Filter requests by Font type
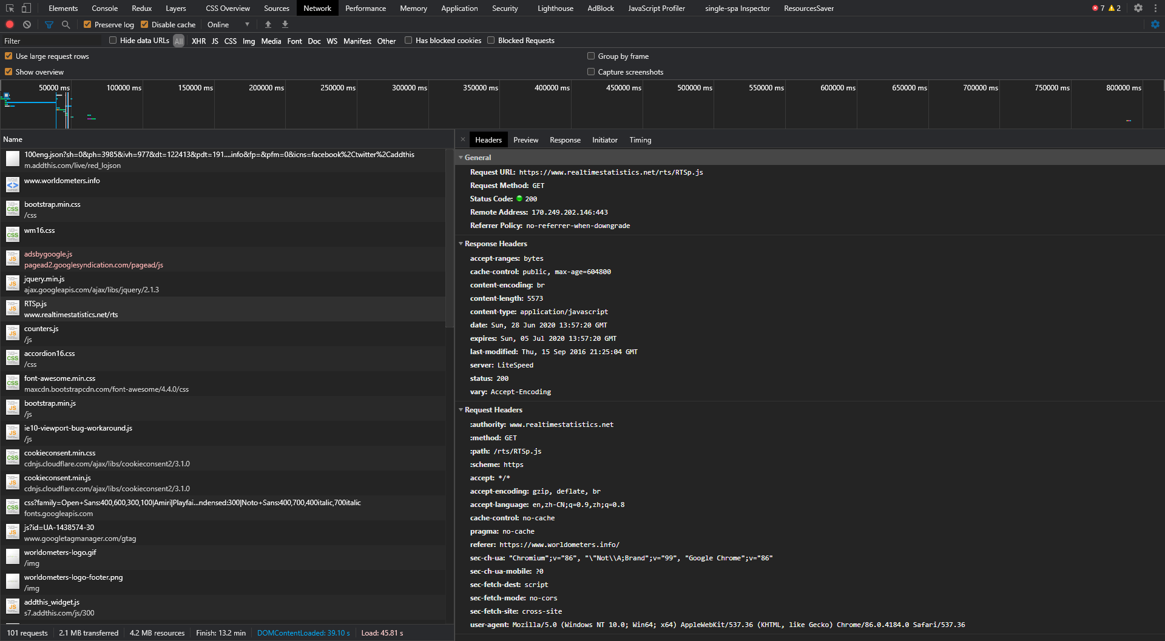Viewport: 1165px width, 641px height. point(294,41)
